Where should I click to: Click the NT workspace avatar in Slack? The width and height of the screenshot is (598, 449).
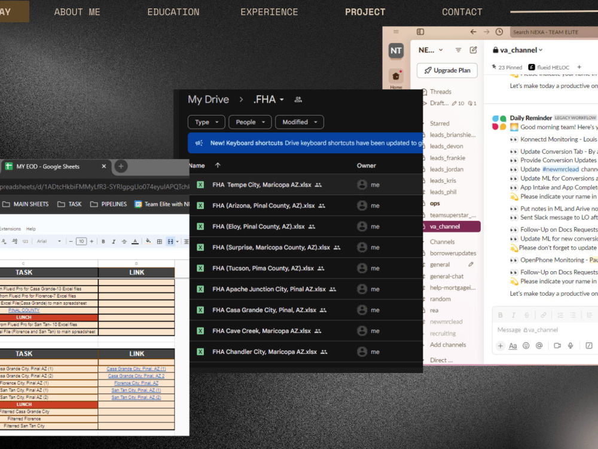[x=396, y=50]
